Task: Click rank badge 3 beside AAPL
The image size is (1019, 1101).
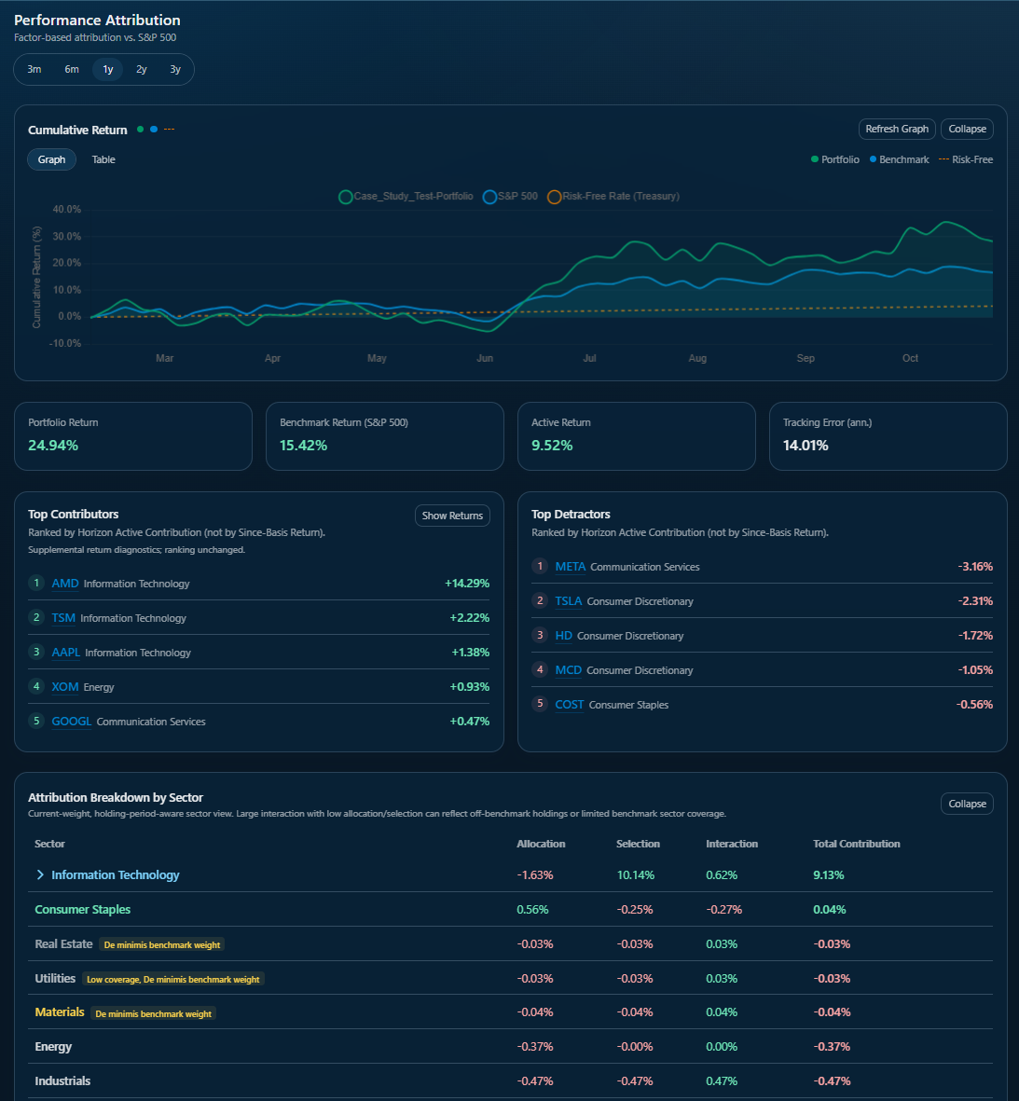Action: [36, 652]
